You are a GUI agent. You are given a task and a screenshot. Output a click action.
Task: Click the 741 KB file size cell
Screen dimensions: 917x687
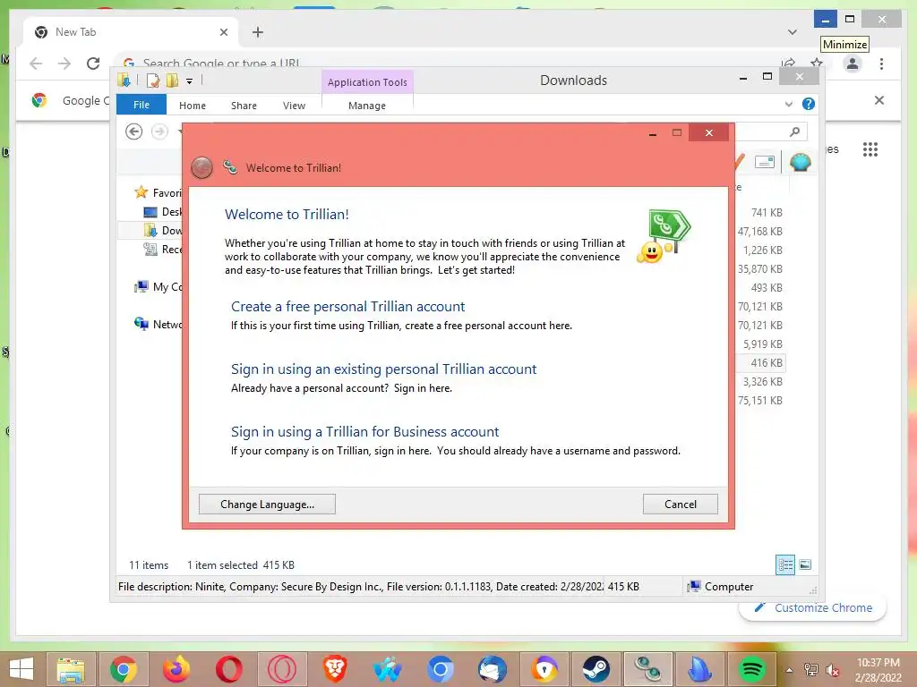[767, 213]
